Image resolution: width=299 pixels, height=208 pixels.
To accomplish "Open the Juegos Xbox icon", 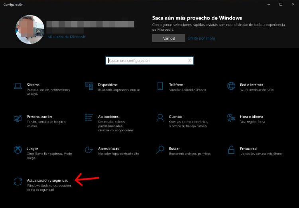I will click(18, 150).
